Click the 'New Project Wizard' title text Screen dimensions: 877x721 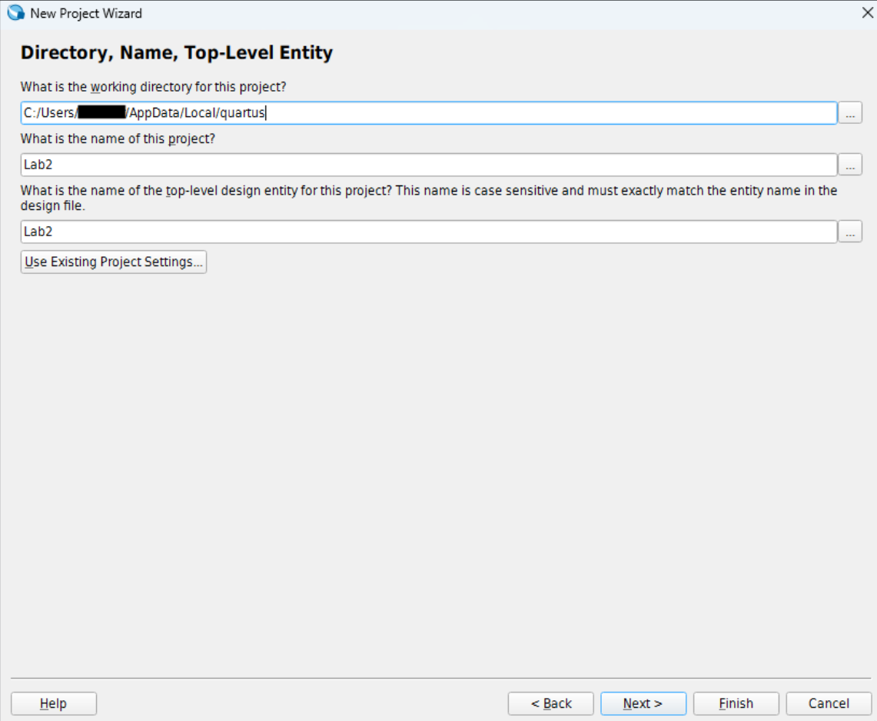pos(86,13)
